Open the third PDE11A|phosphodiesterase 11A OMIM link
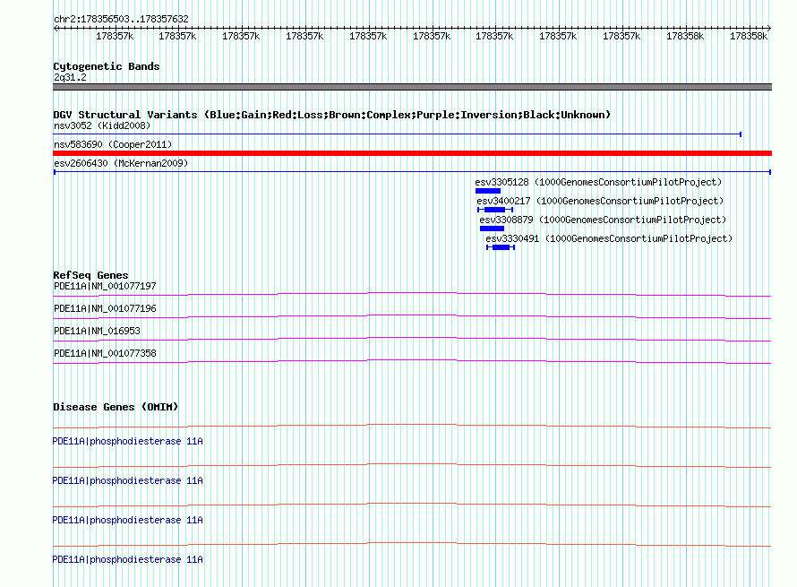797x587 pixels. click(127, 520)
